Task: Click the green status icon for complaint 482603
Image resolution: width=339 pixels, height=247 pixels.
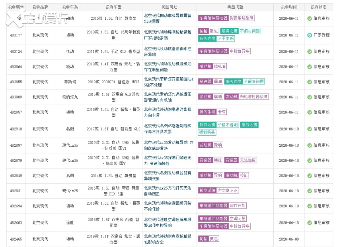Action: point(310,223)
